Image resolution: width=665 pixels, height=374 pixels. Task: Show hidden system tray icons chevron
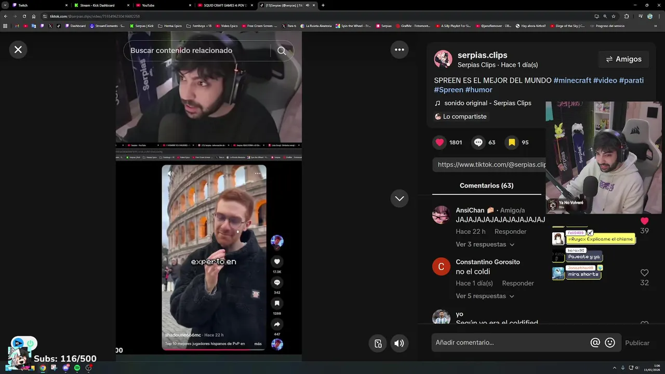pyautogui.click(x=615, y=368)
